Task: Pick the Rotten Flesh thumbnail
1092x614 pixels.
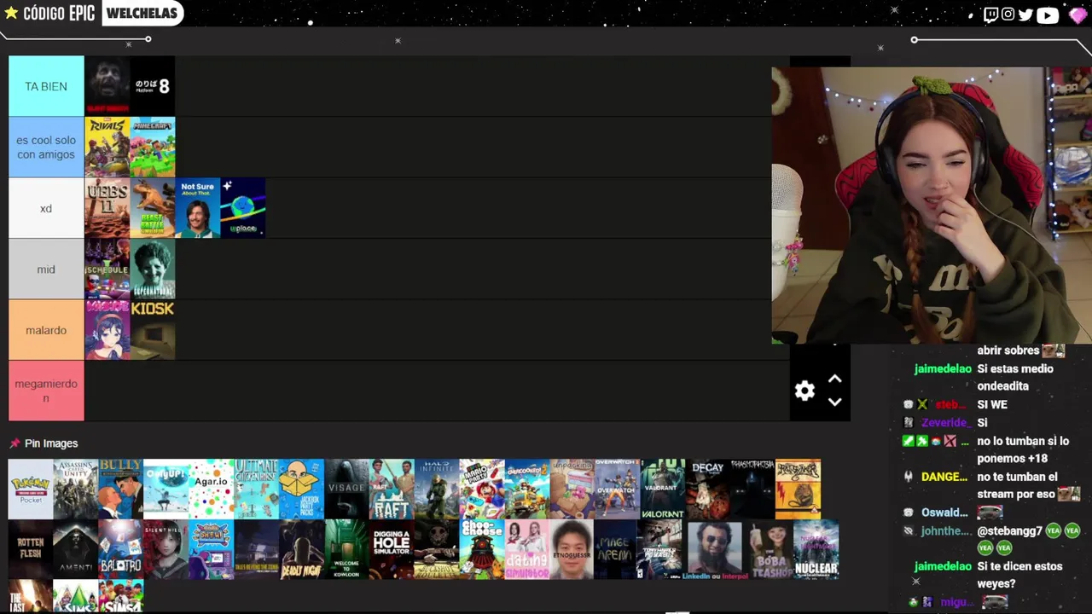Action: tap(31, 550)
